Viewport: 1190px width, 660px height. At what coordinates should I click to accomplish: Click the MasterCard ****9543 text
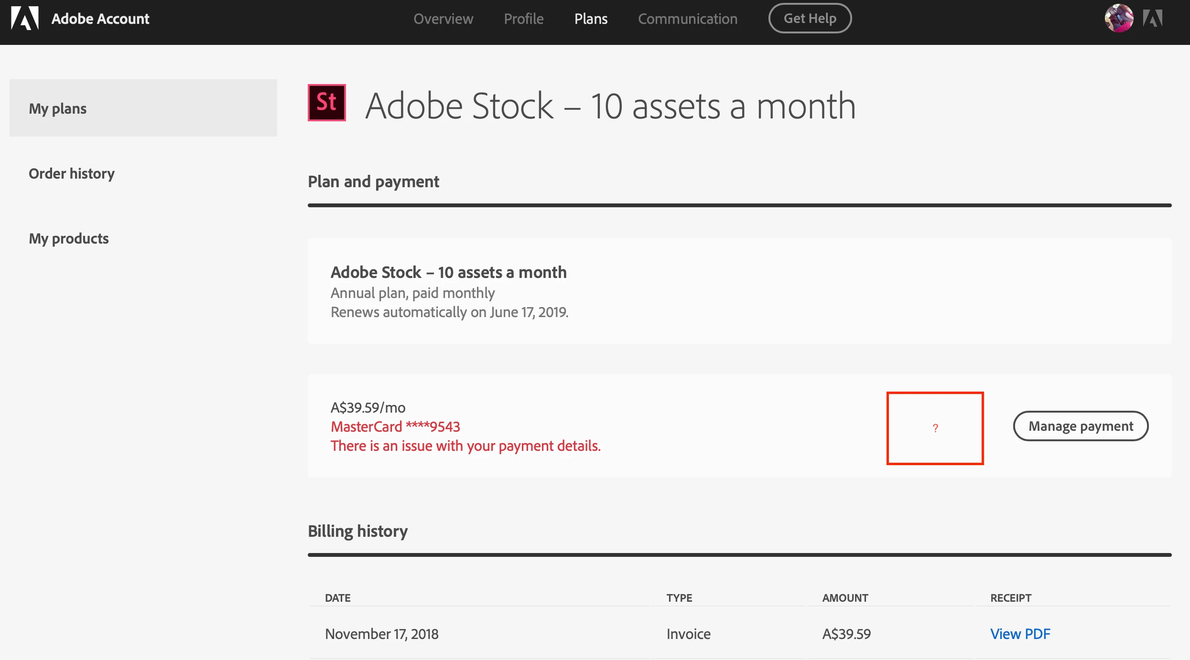pos(395,426)
